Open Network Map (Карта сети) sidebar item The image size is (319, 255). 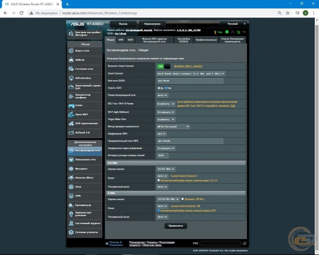pyautogui.click(x=85, y=50)
